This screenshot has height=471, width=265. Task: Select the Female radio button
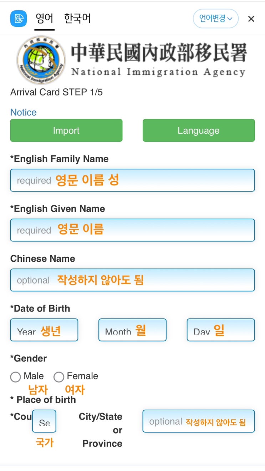(58, 377)
